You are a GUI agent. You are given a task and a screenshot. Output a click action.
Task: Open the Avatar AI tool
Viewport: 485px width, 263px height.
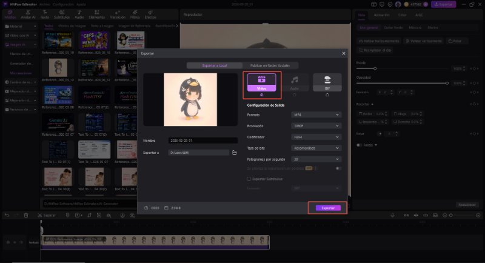point(28,15)
